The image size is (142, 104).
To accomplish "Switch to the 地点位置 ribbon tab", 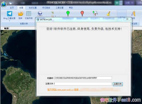I will 33,8.
